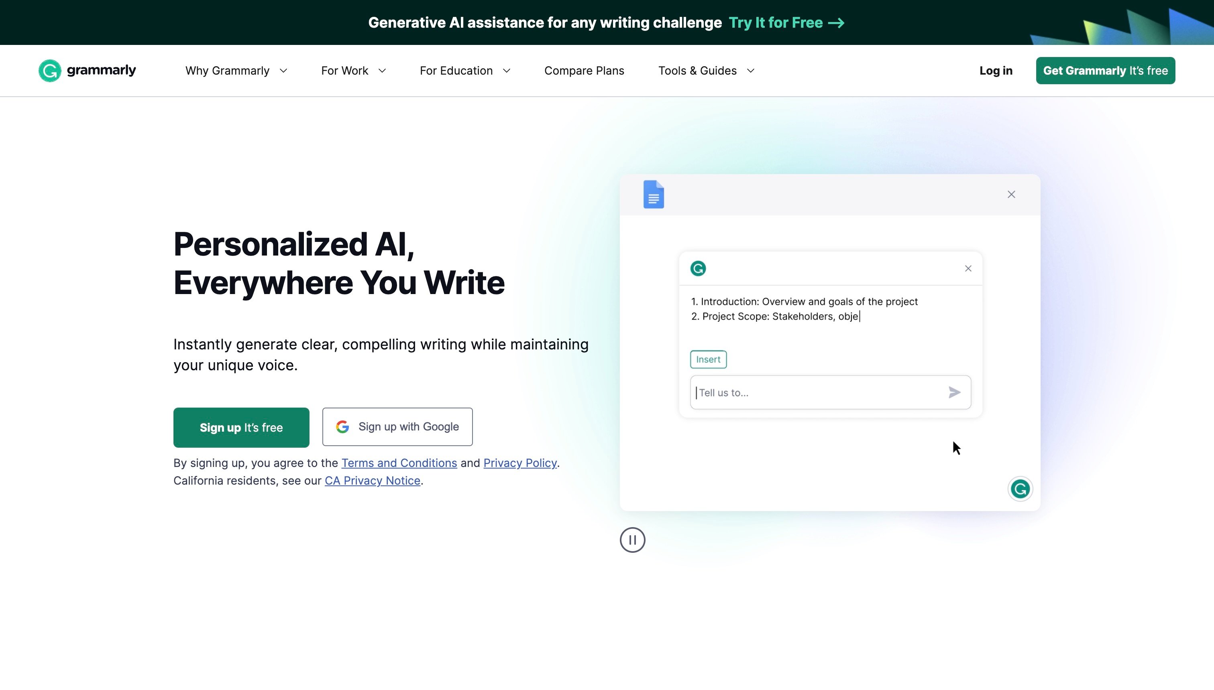Click the 'Try It for Free' banner link

point(787,22)
